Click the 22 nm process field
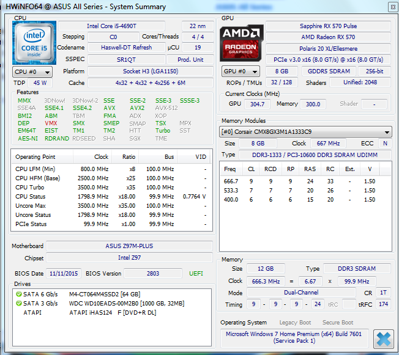The width and height of the screenshot is (399, 355). click(198, 26)
